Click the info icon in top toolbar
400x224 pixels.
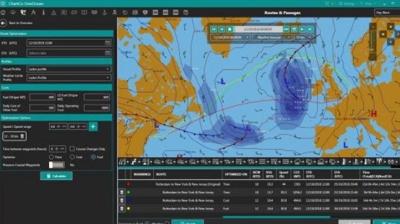click(44, 12)
